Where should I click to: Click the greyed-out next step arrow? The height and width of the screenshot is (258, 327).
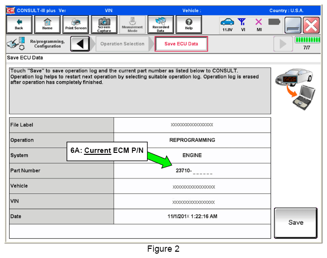click(283, 44)
